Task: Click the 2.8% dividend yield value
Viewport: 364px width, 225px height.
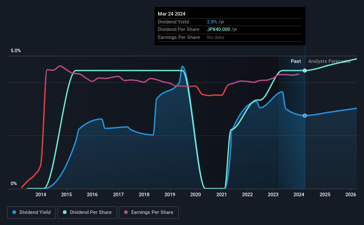Action: (x=212, y=22)
